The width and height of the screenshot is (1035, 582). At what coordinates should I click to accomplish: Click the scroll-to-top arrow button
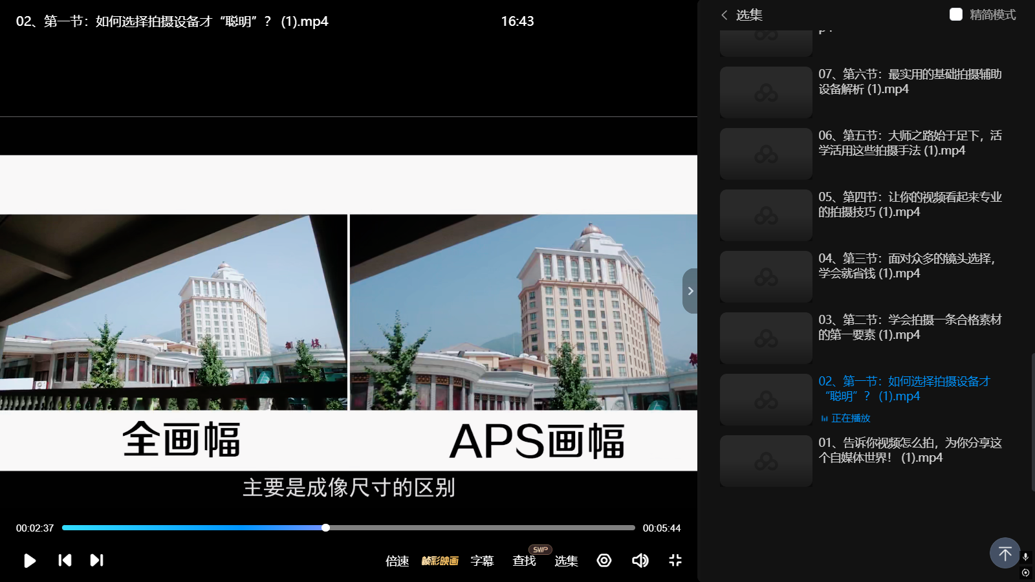1005,553
